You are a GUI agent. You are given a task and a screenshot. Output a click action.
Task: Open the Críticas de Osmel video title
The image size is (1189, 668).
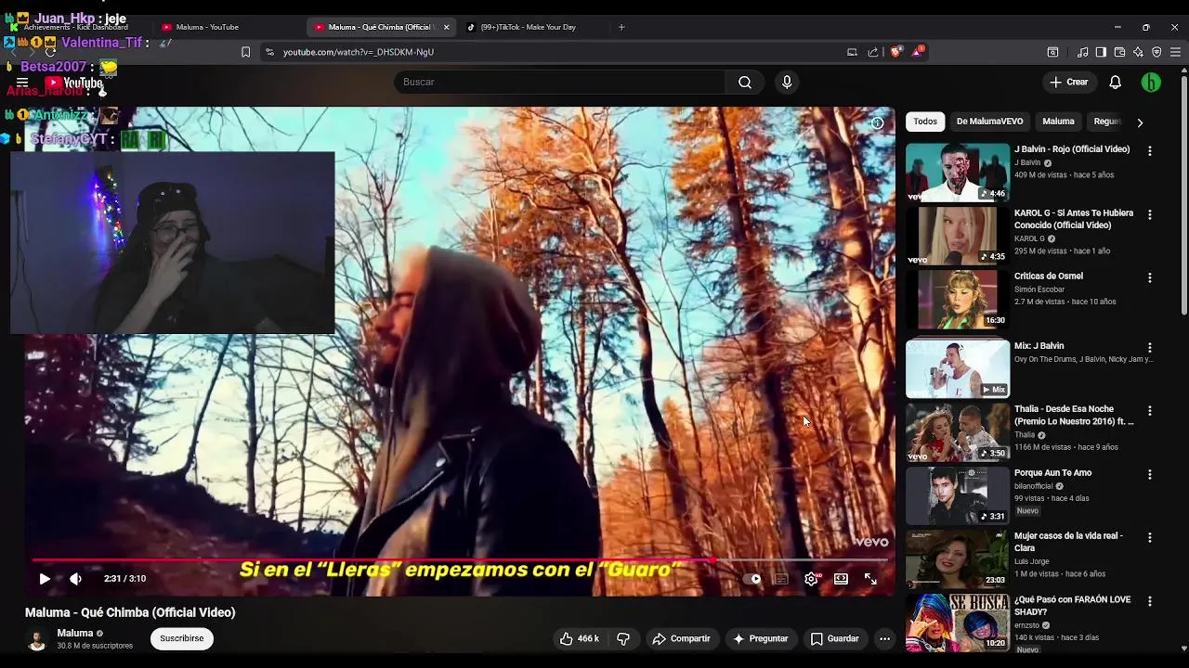(1049, 276)
